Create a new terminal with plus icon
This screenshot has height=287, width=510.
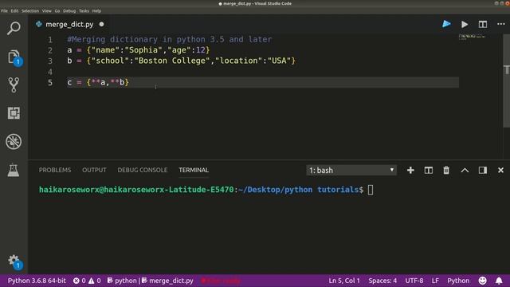click(410, 170)
